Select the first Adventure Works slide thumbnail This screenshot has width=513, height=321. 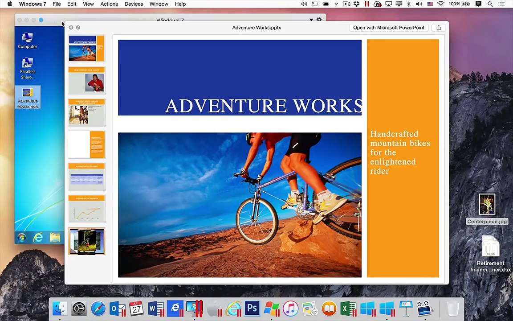86,49
